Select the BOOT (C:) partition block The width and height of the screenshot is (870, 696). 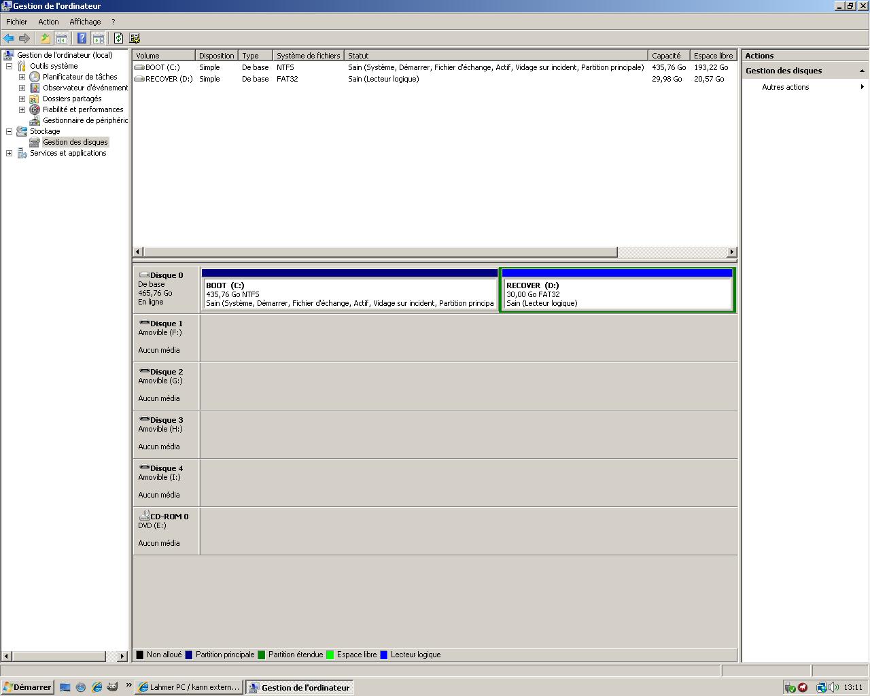[x=349, y=290]
